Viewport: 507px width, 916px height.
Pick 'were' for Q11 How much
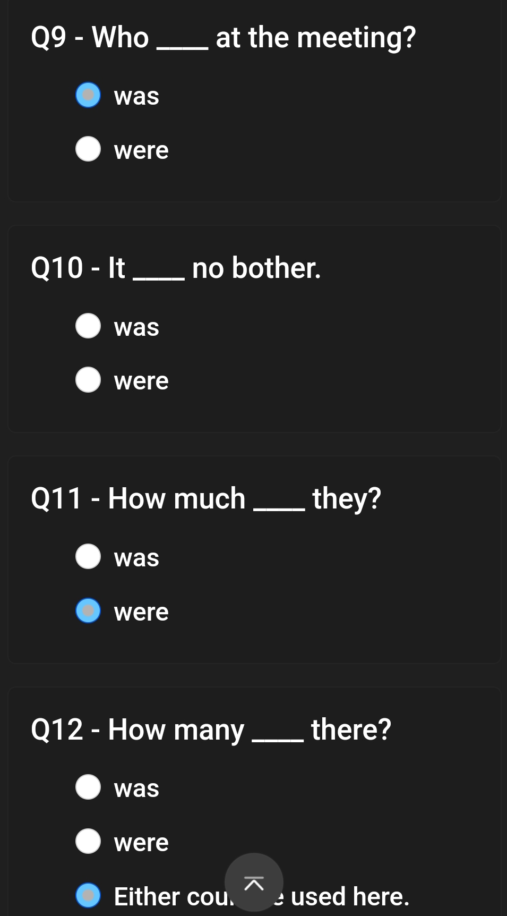point(88,610)
